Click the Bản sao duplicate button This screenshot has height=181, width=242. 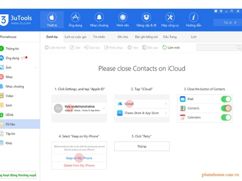(150, 48)
